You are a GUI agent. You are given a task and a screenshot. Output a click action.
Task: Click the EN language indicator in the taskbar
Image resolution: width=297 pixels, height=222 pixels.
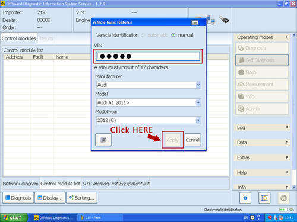tap(245, 218)
